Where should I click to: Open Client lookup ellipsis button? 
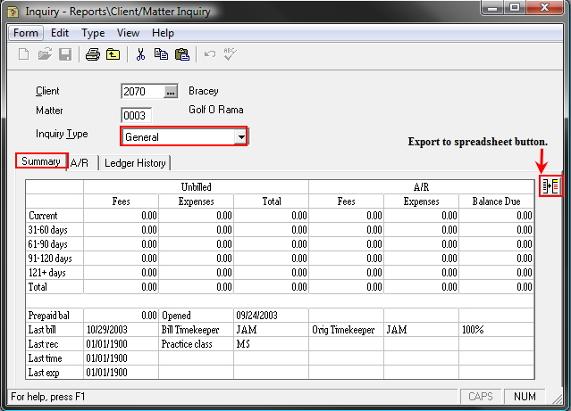point(171,91)
